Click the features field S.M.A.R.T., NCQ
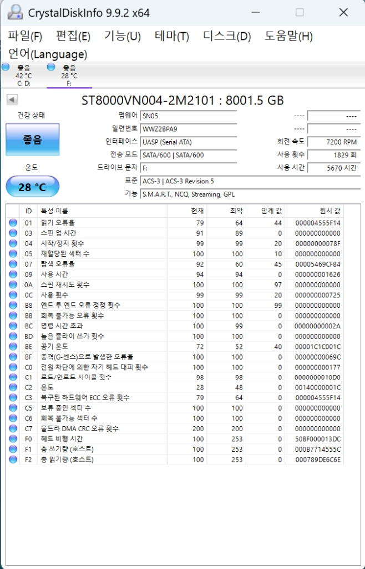The width and height of the screenshot is (365, 569). (x=250, y=194)
